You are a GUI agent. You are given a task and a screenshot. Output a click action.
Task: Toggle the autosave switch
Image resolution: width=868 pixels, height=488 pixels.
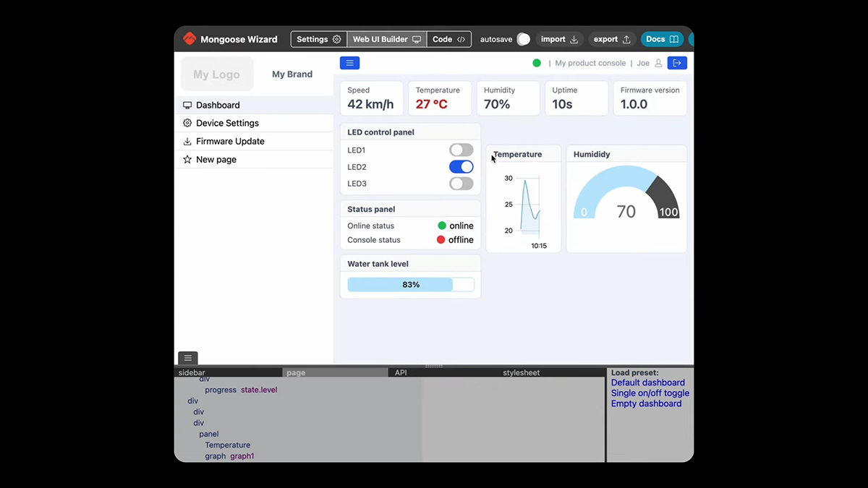tap(523, 39)
